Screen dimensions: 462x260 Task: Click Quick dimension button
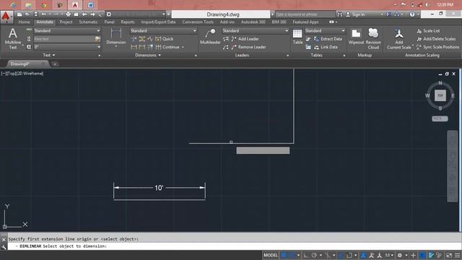(x=165, y=39)
